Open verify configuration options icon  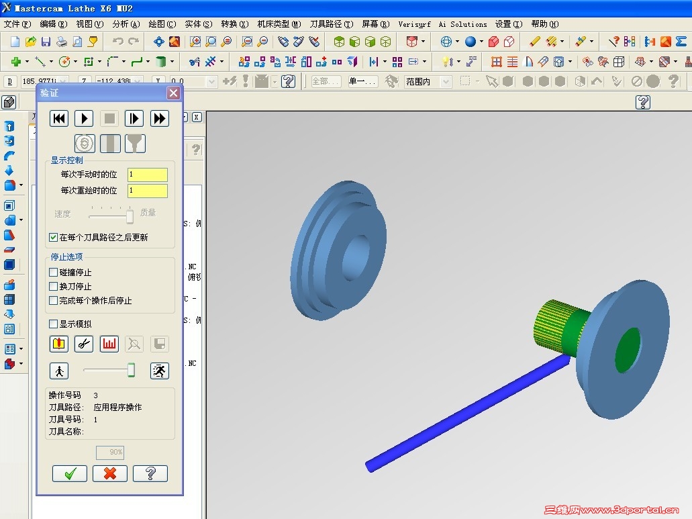(x=59, y=344)
